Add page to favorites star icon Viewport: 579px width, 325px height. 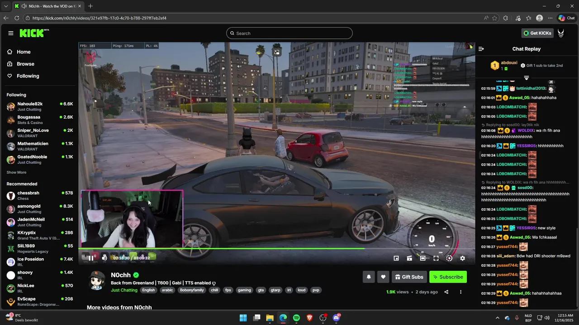pyautogui.click(x=494, y=18)
